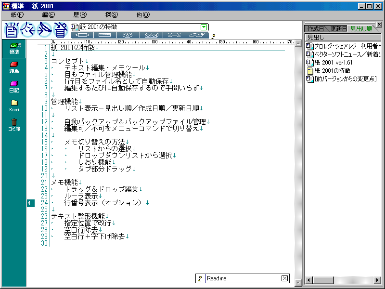Viewport: 385px width, 289px height.
Task: Select the 標準 folder in sidebar
Action: [14, 49]
